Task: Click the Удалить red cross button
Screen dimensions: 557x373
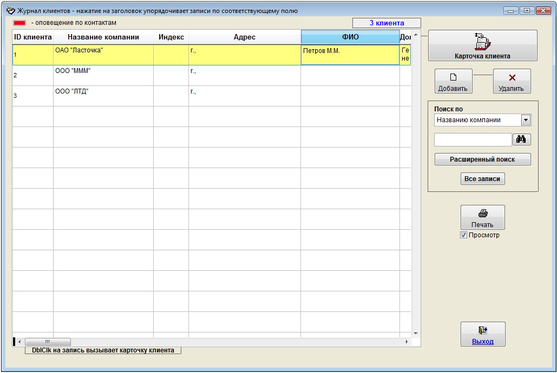Action: tap(512, 81)
